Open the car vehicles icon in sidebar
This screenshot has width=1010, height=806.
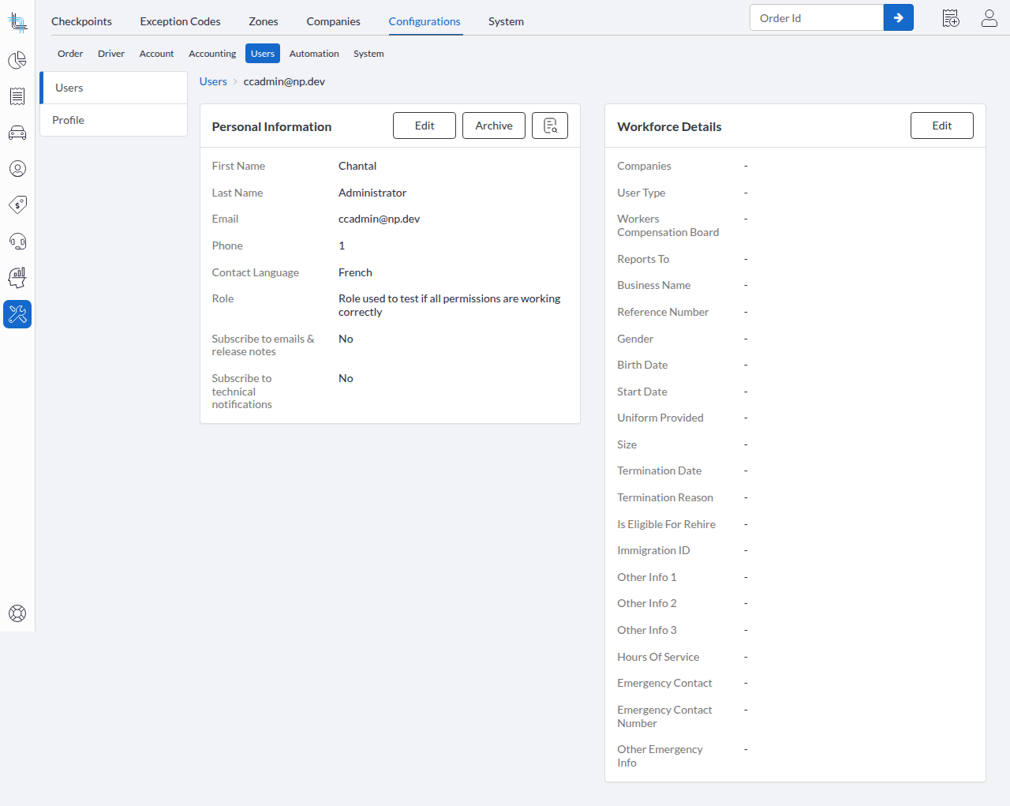point(17,133)
